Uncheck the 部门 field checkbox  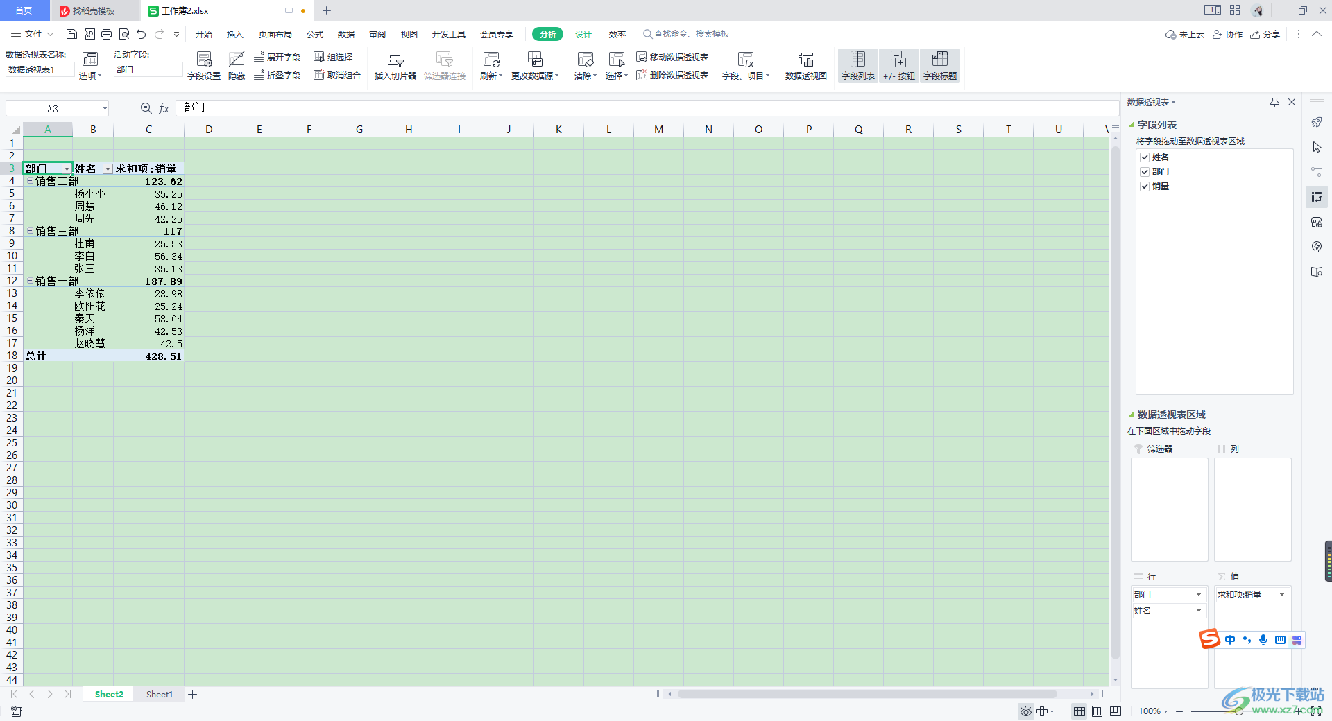1145,172
